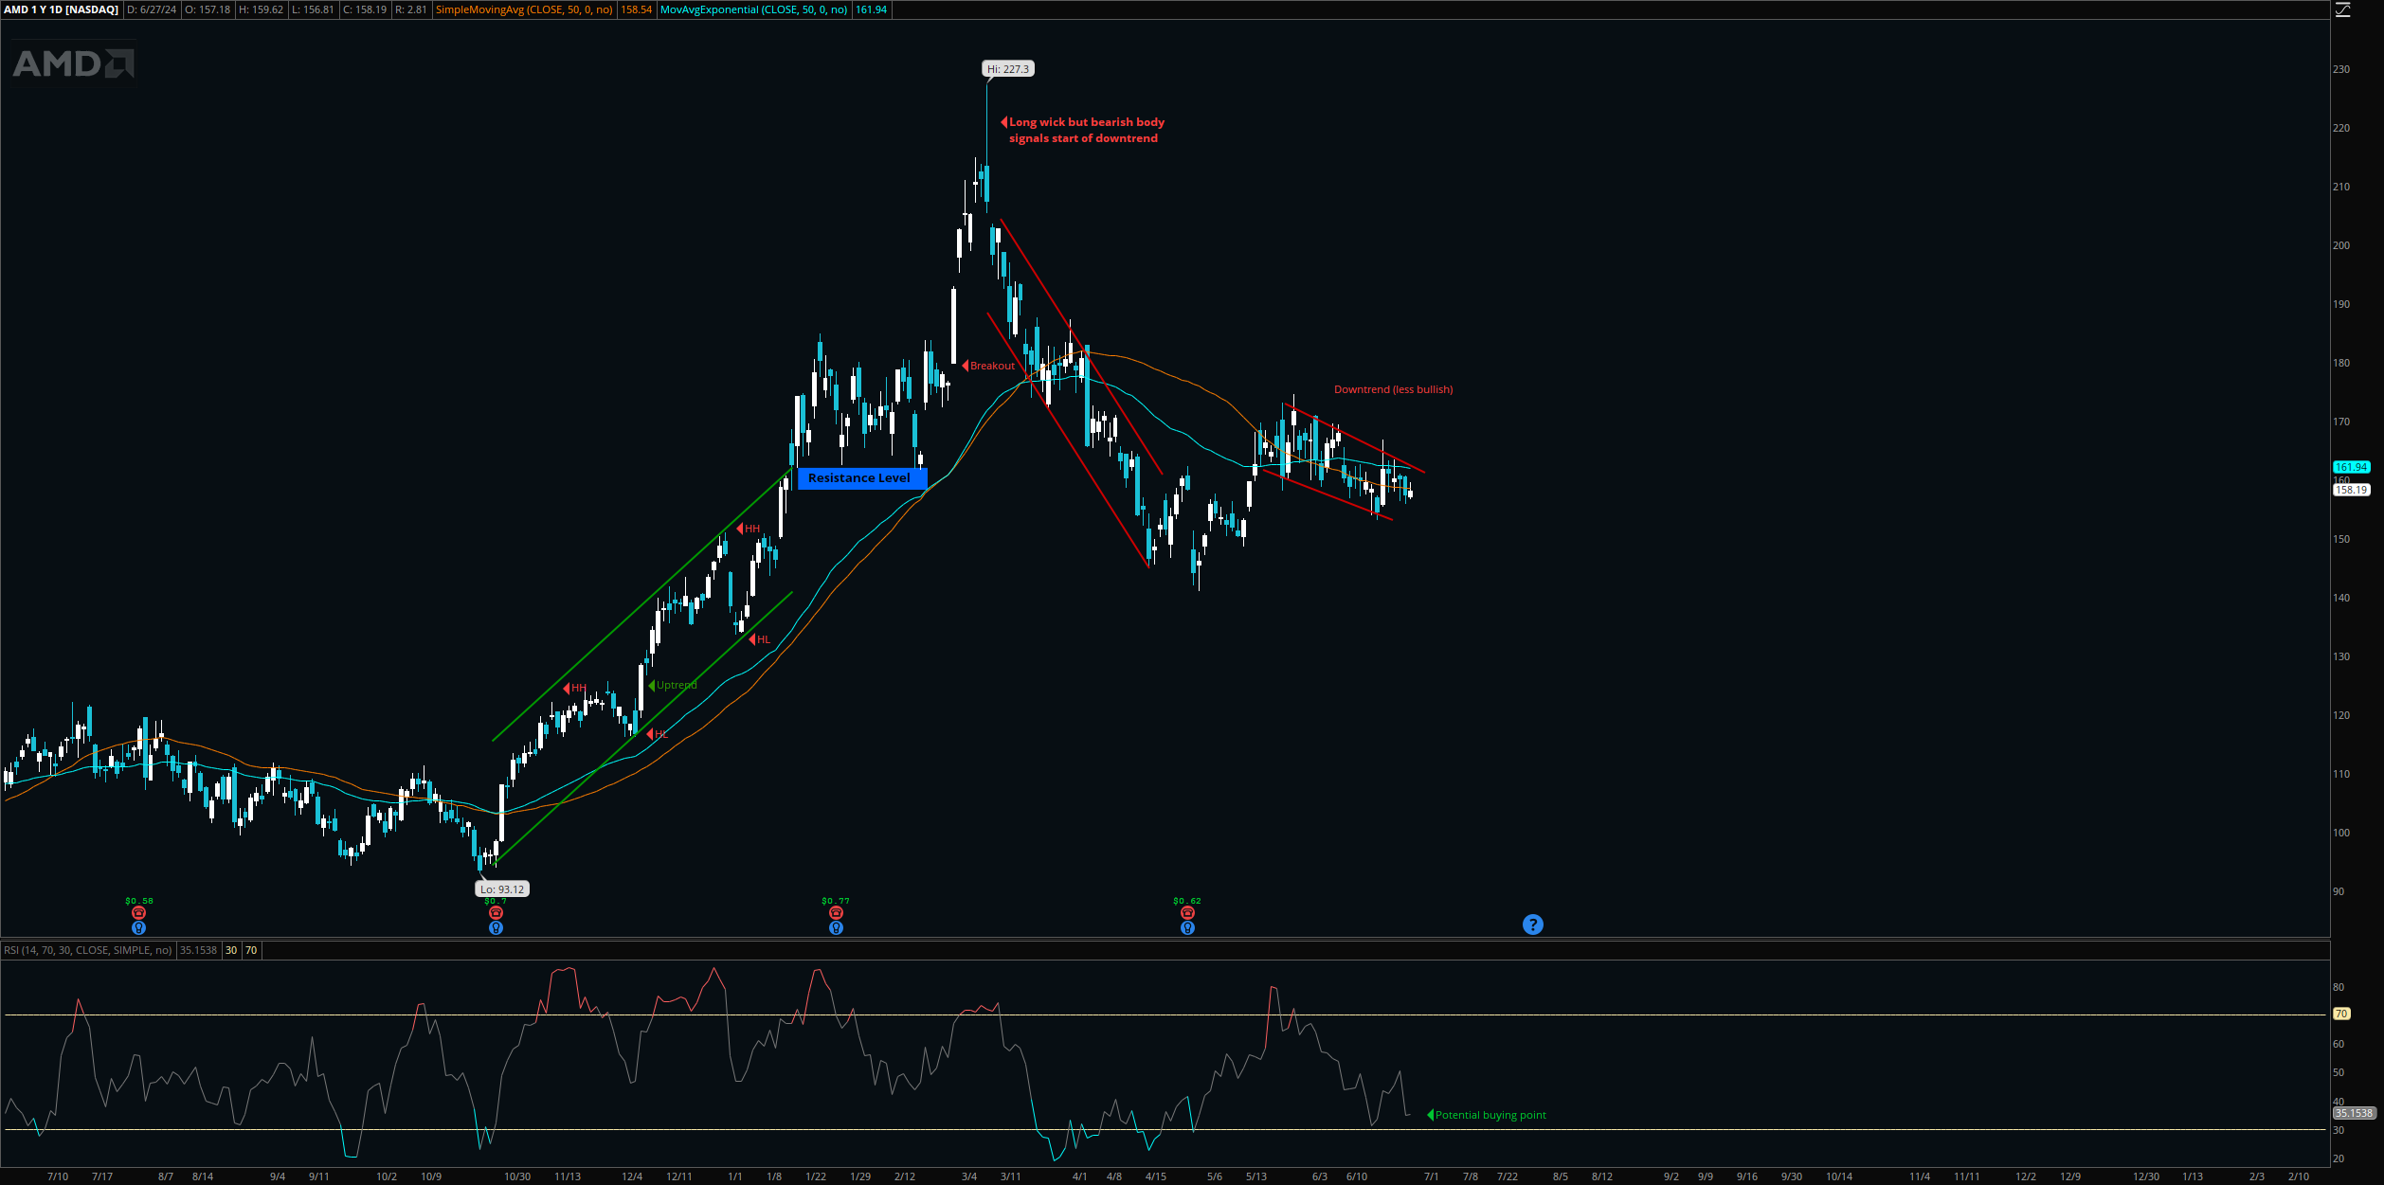Click the blue lightbulb icon below $0.62 earnings
This screenshot has width=2384, height=1185.
1187,928
